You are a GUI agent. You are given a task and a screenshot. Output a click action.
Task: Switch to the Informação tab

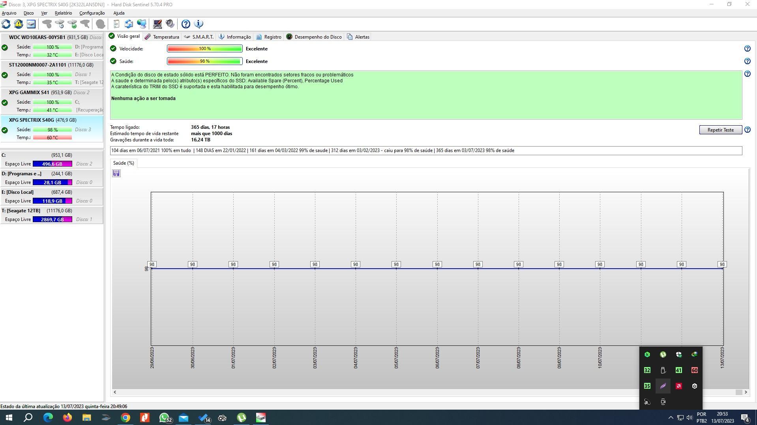235,37
